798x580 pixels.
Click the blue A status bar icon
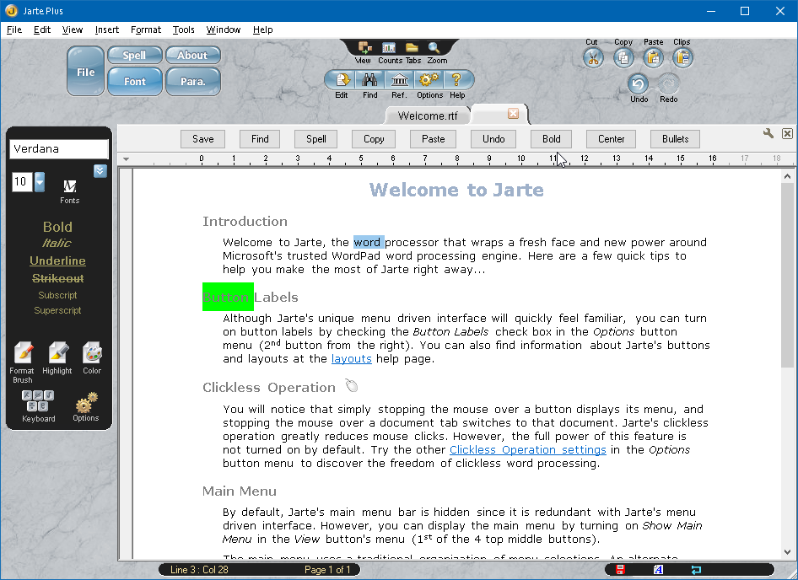click(x=658, y=569)
